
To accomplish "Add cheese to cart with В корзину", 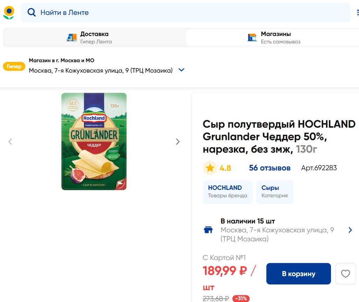I will click(298, 274).
